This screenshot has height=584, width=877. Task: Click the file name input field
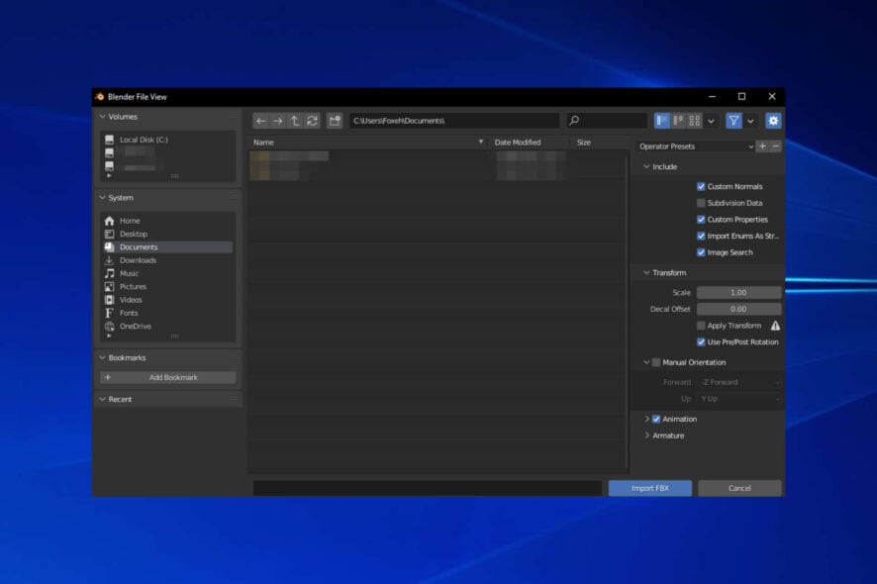(x=428, y=488)
